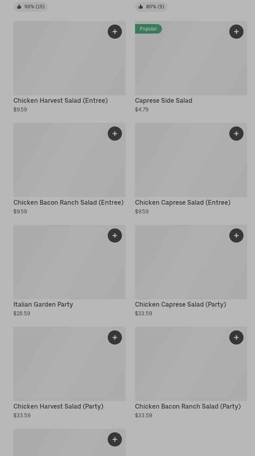The image size is (255, 456).
Task: View Chicken Harvest Salad (Party) image
Action: click(69, 364)
